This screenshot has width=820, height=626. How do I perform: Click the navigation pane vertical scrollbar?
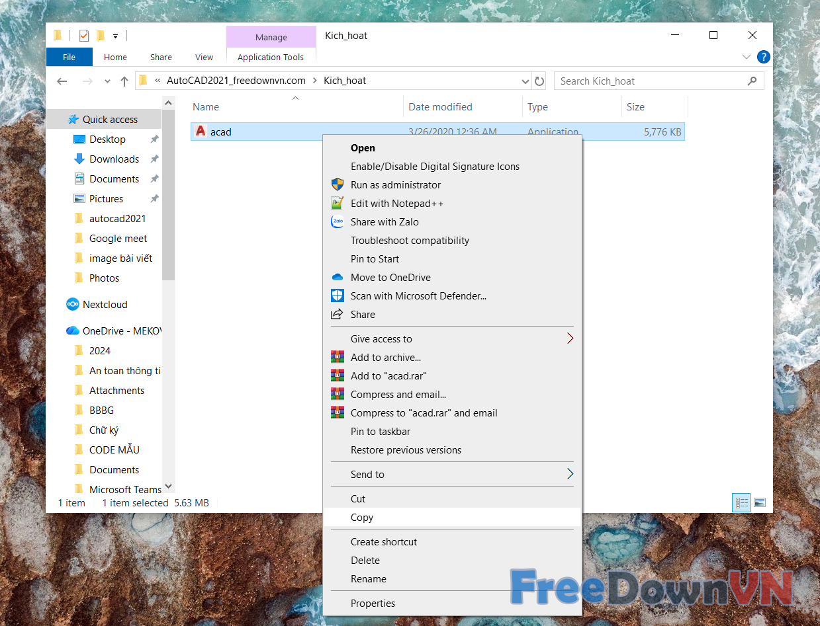(x=169, y=198)
